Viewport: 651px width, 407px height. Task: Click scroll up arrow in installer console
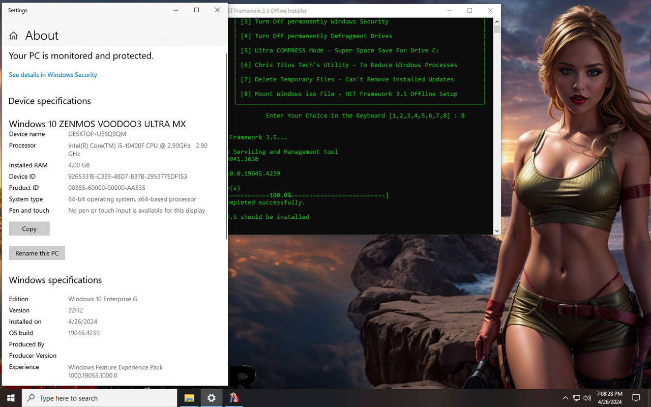click(497, 22)
